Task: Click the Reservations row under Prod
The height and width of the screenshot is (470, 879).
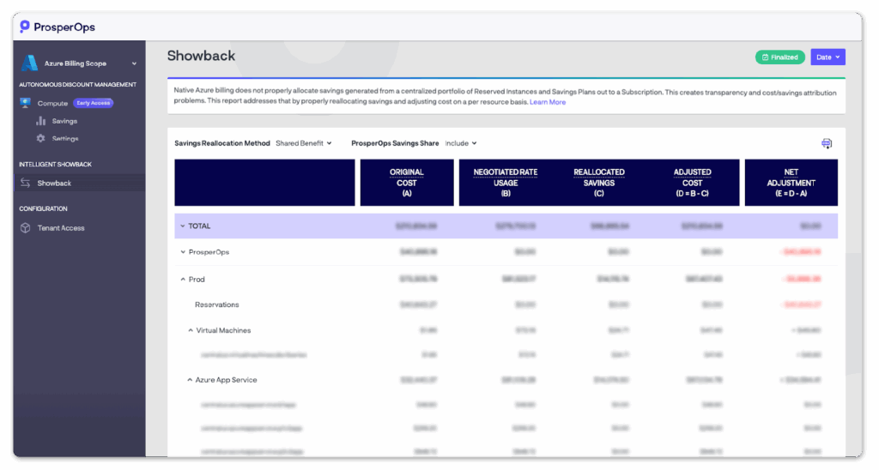Action: tap(216, 304)
